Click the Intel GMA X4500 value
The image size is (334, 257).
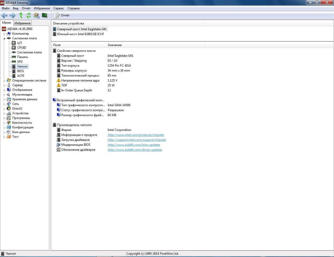[x=119, y=105]
